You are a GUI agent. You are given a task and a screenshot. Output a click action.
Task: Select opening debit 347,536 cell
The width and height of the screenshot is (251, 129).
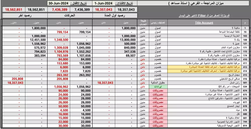pyautogui.click(x=126, y=51)
